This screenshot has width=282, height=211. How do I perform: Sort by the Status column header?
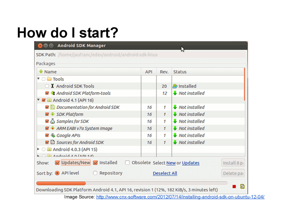pos(180,72)
